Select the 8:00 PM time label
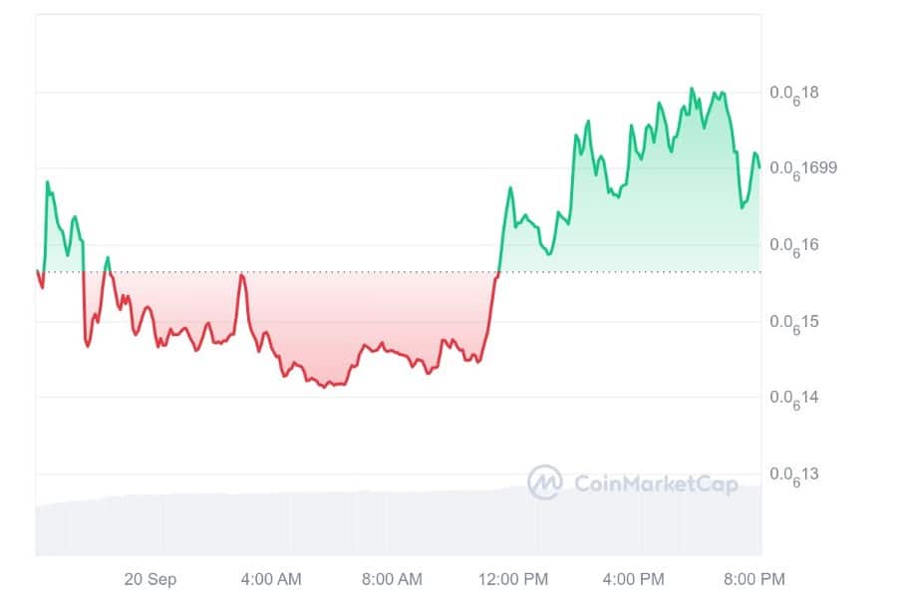The height and width of the screenshot is (604, 905). click(754, 579)
